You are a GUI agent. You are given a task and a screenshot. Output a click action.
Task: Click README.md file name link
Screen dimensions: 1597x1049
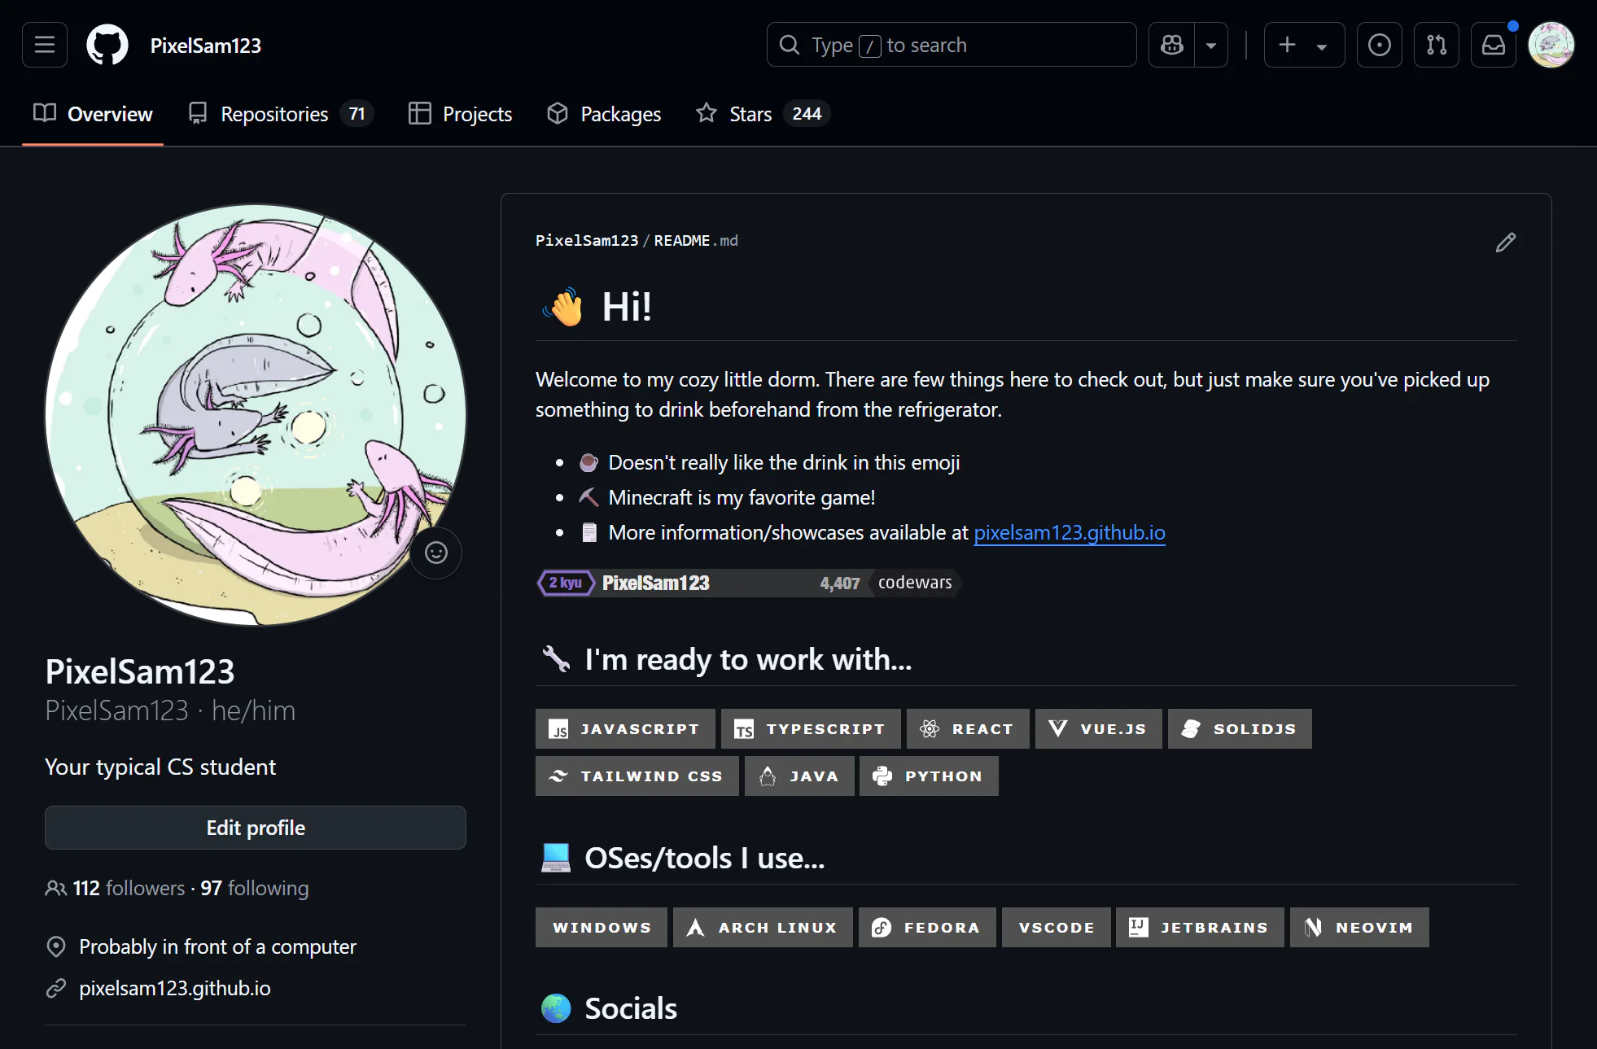coord(696,240)
